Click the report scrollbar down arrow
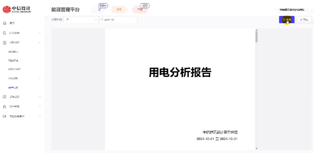 (x=256, y=148)
